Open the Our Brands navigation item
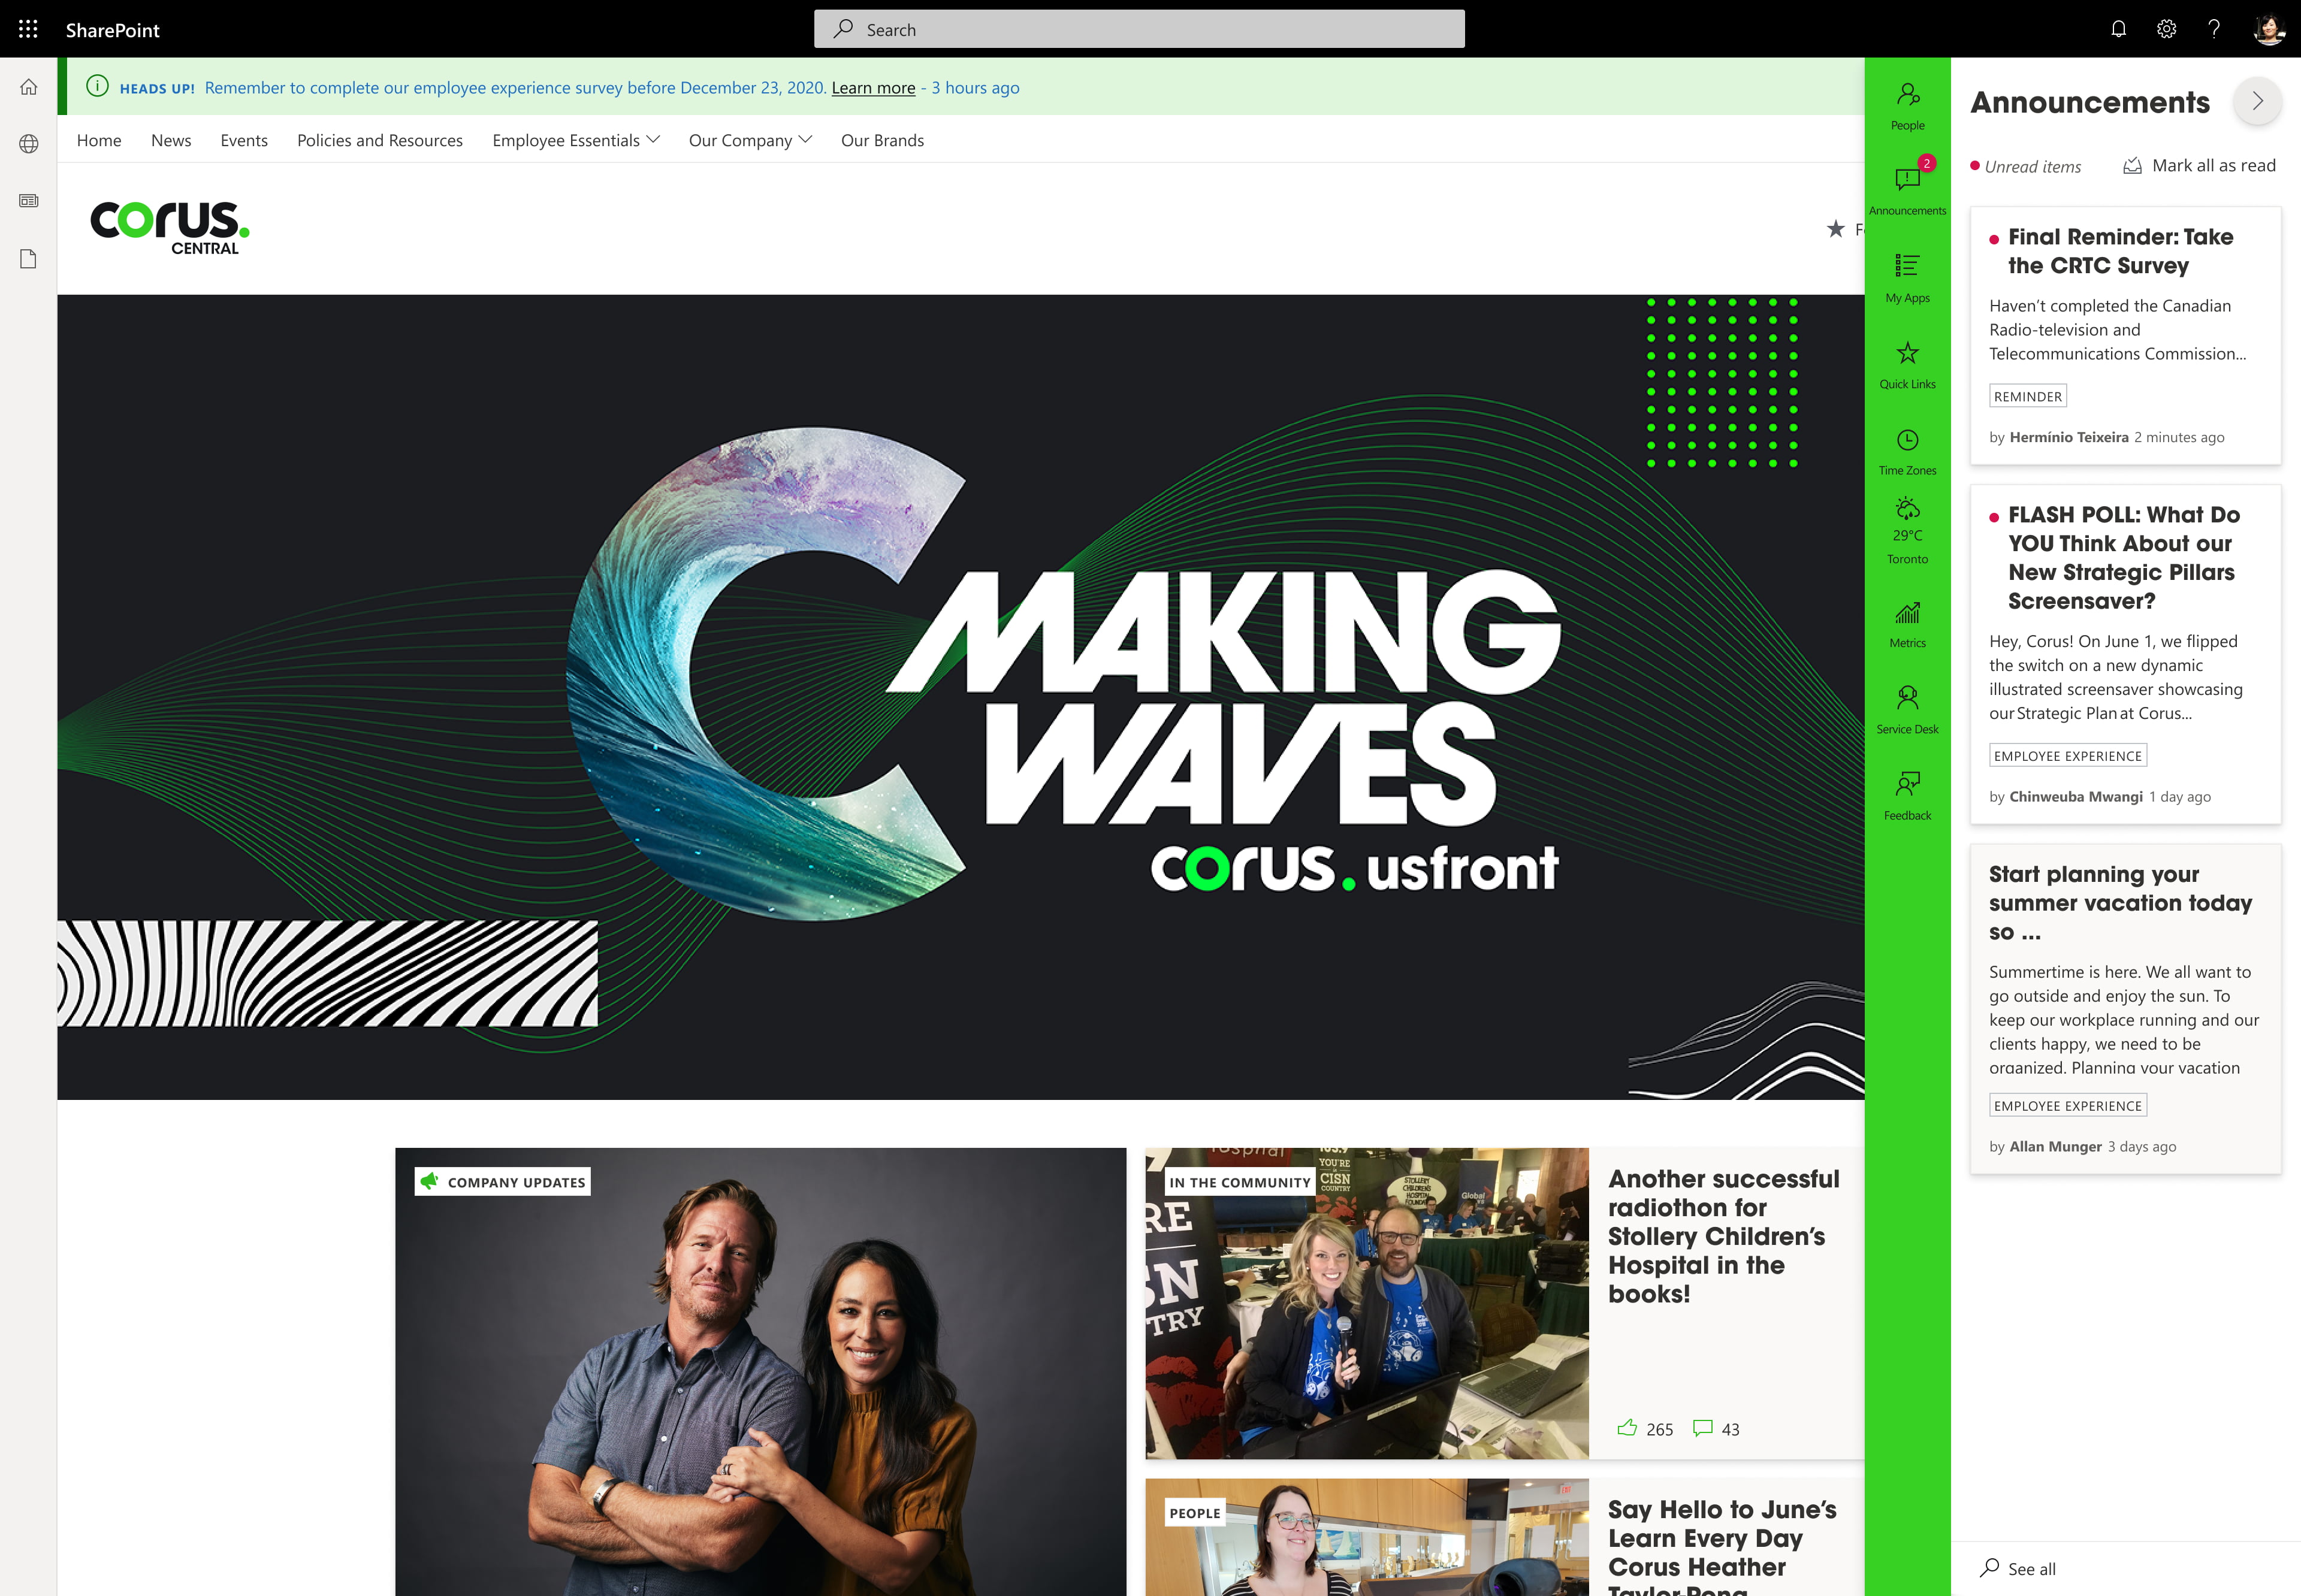Image resolution: width=2301 pixels, height=1596 pixels. click(x=881, y=140)
